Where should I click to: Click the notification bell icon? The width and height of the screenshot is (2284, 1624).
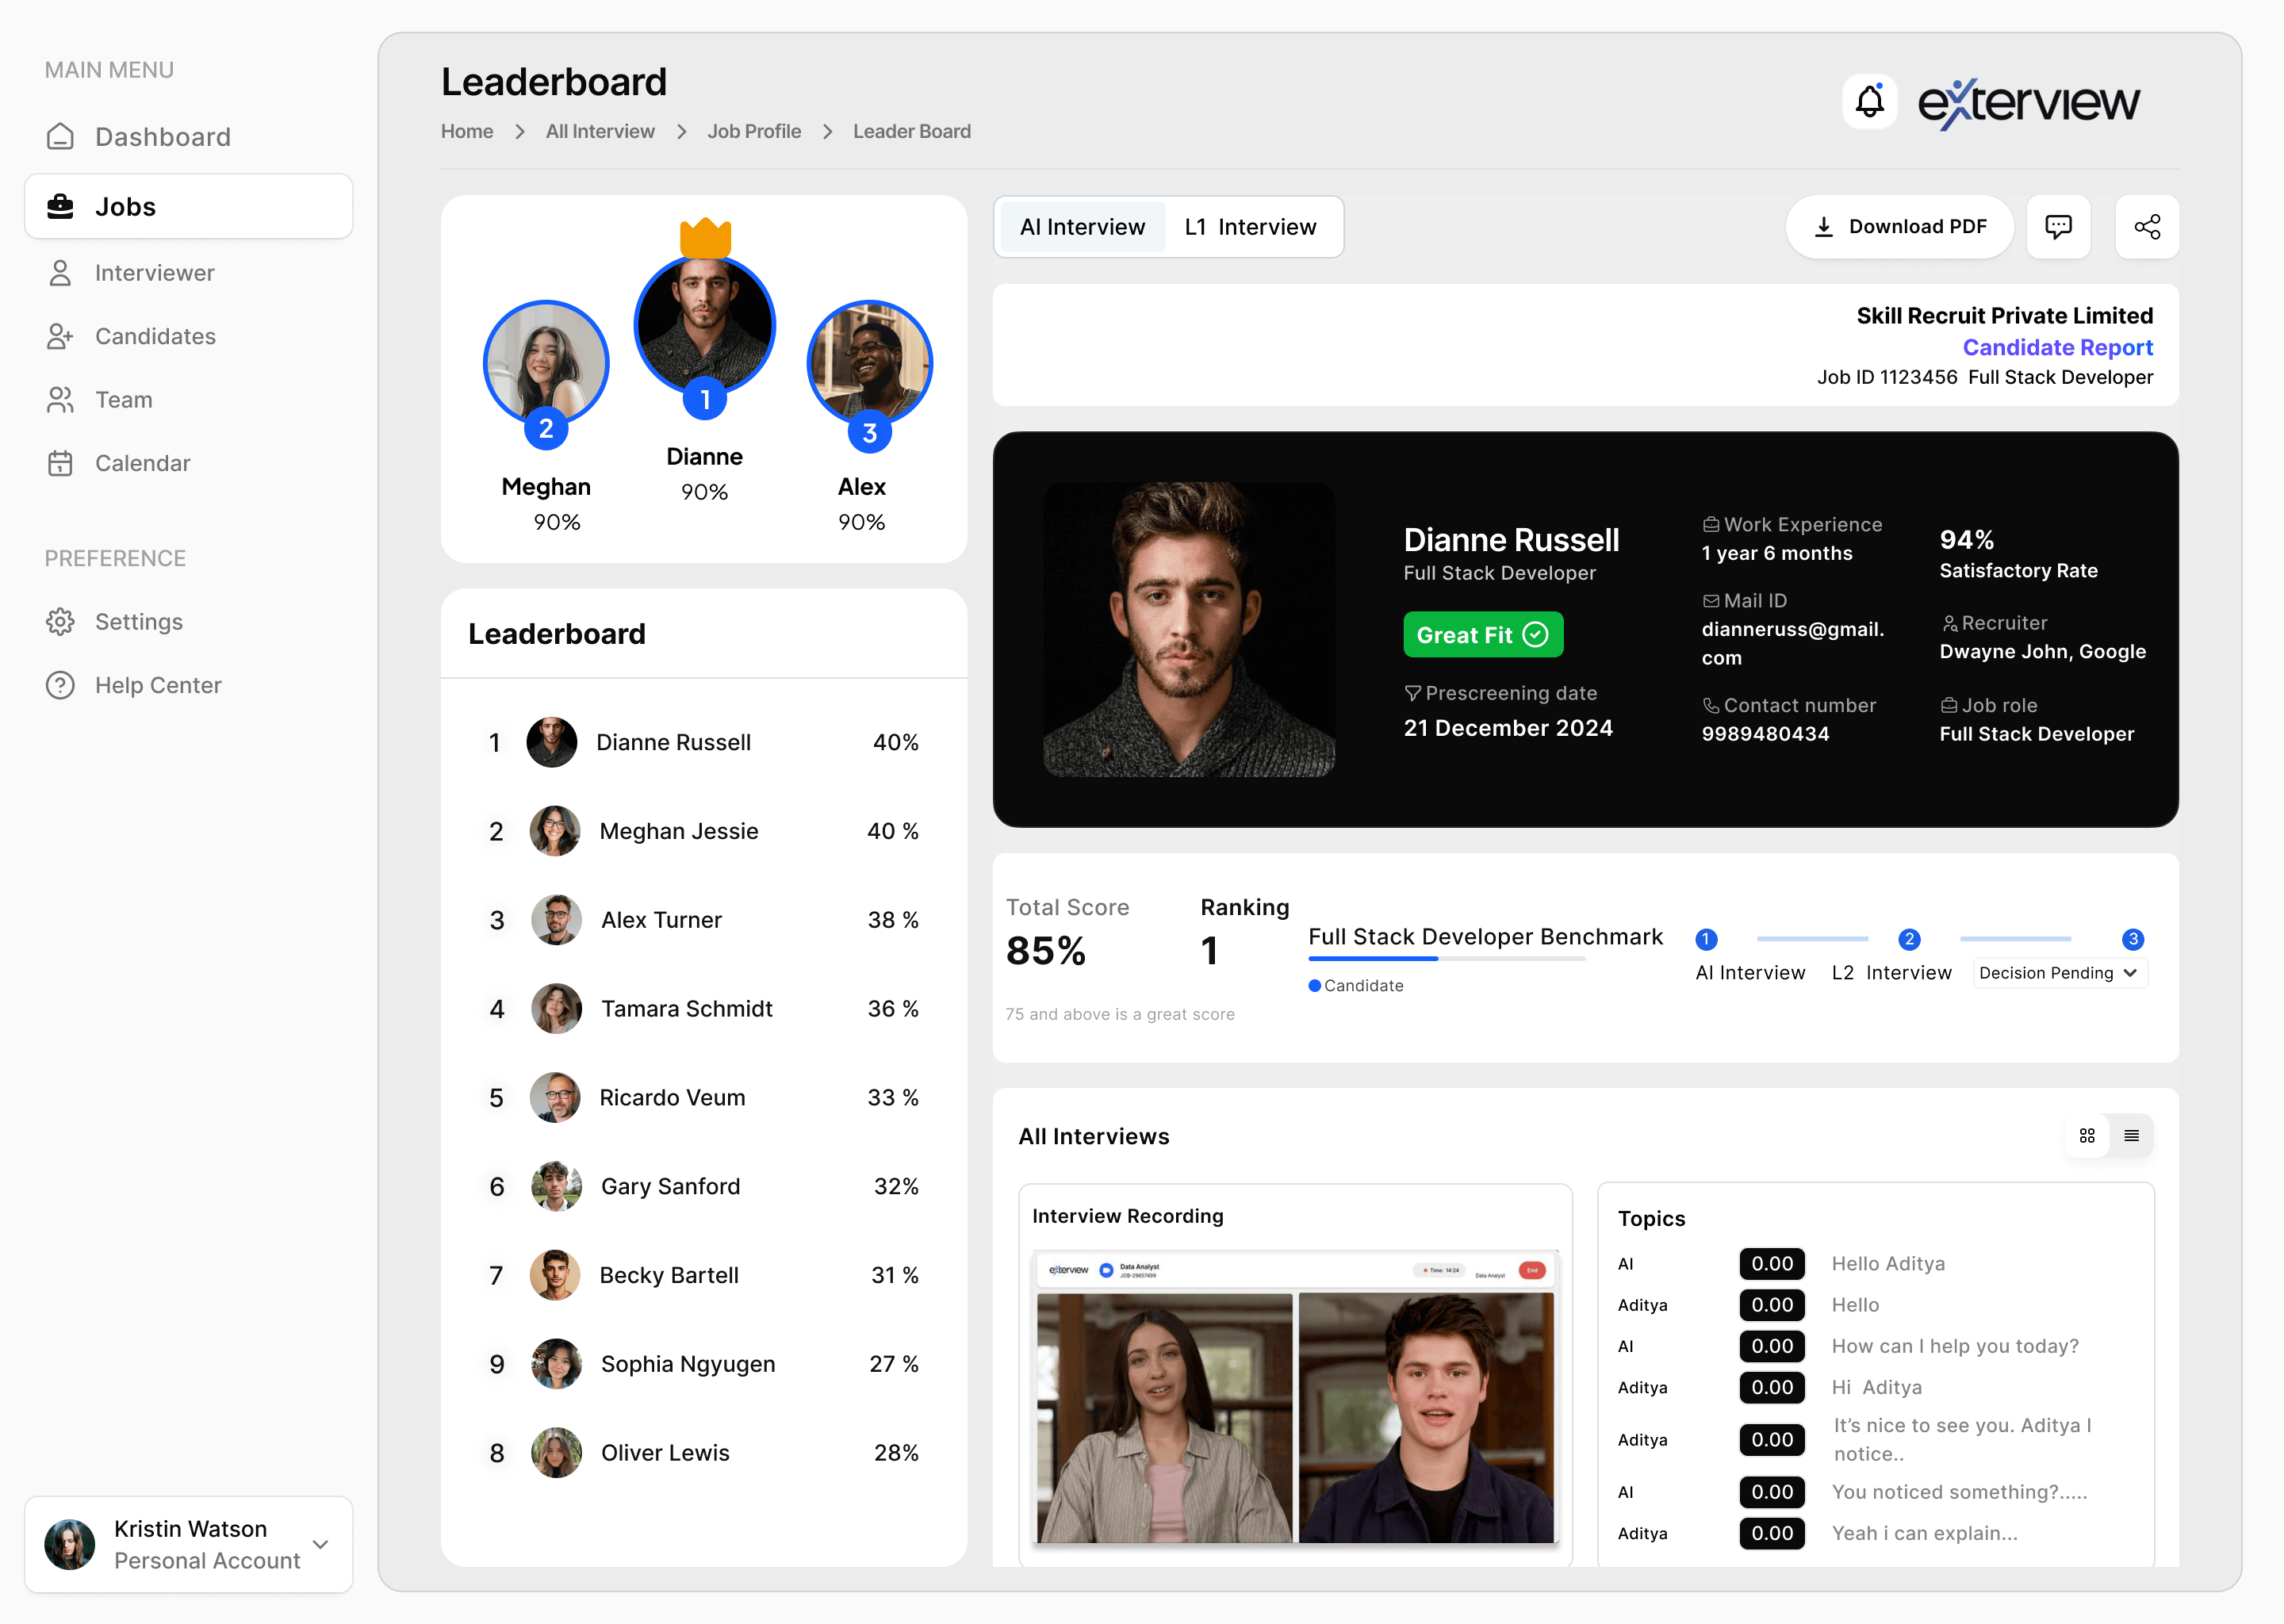(1869, 101)
